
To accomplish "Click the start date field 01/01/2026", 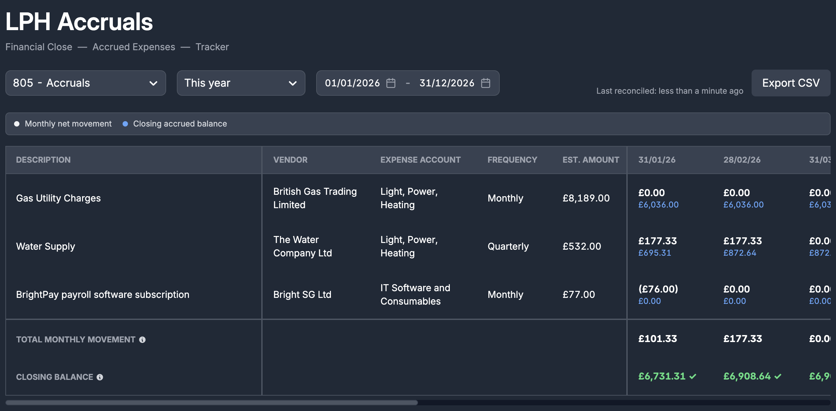I will pyautogui.click(x=352, y=83).
